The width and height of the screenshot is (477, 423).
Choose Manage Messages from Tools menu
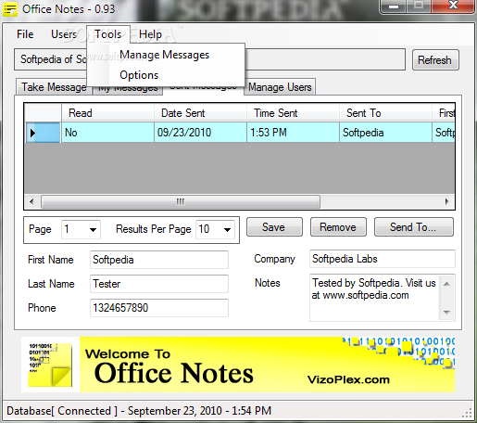click(165, 55)
